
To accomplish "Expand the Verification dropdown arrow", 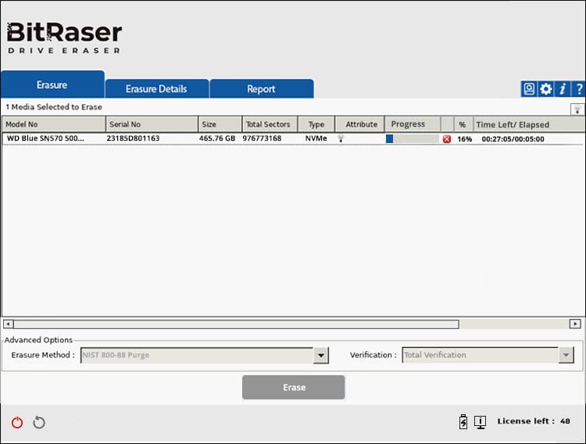I will [566, 355].
